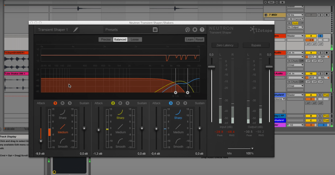The width and height of the screenshot is (335, 175).
Task: Click the speech bubble feedback icon
Action: (188, 30)
